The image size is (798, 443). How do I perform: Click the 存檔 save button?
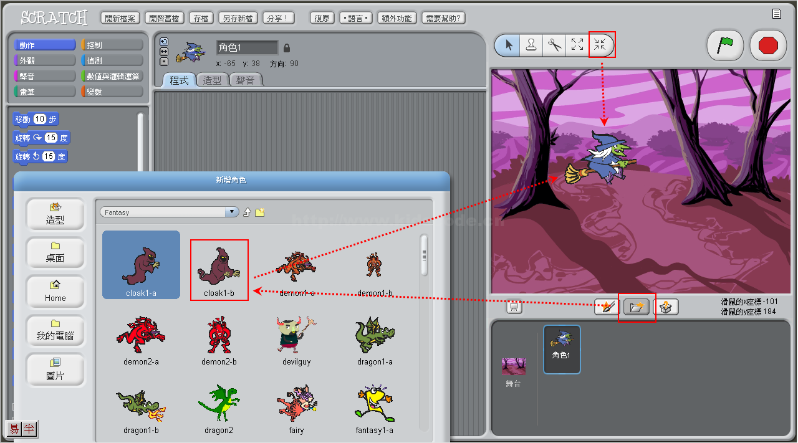tap(201, 18)
